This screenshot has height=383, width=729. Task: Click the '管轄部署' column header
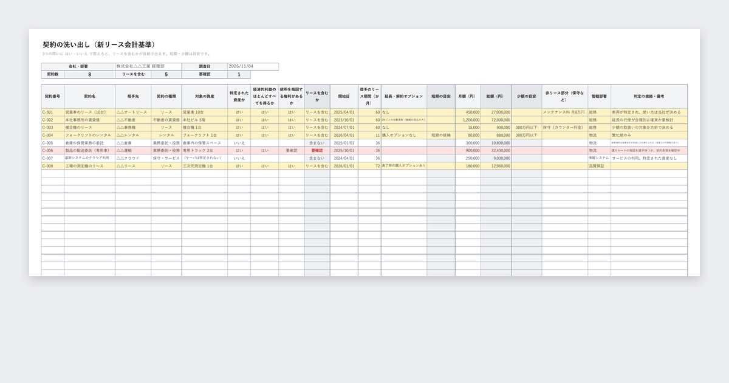pyautogui.click(x=599, y=96)
